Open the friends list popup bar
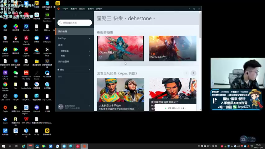Screen dimensions: 265x149 coord(176,108)
